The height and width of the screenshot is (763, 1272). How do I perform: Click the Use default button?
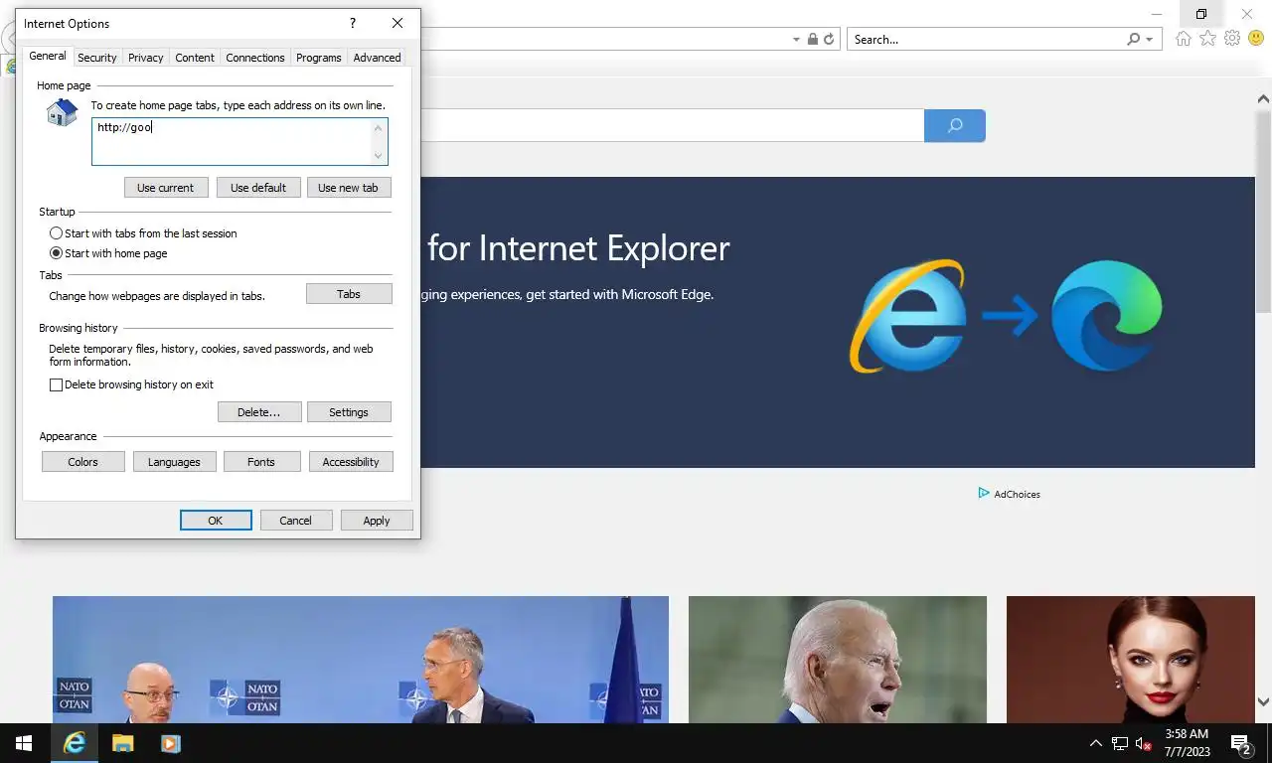(x=258, y=188)
